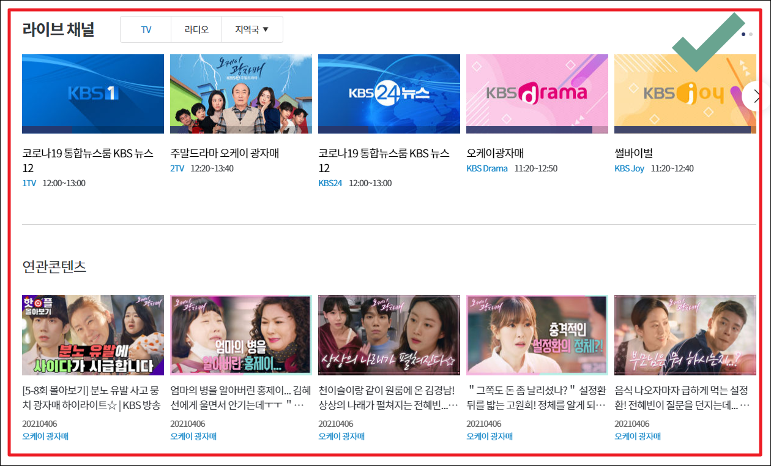
Task: Open 1TV's 코로나19 통합뉴스룸 KBS 뉴스 12 title
Action: [88, 160]
